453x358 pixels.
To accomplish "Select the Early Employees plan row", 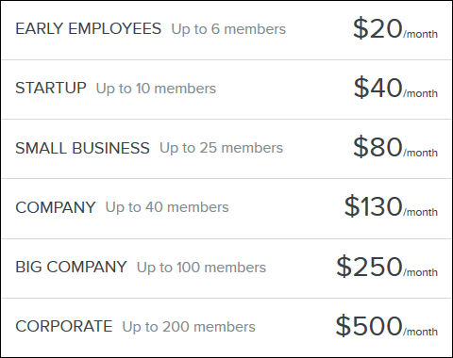I will coord(226,30).
